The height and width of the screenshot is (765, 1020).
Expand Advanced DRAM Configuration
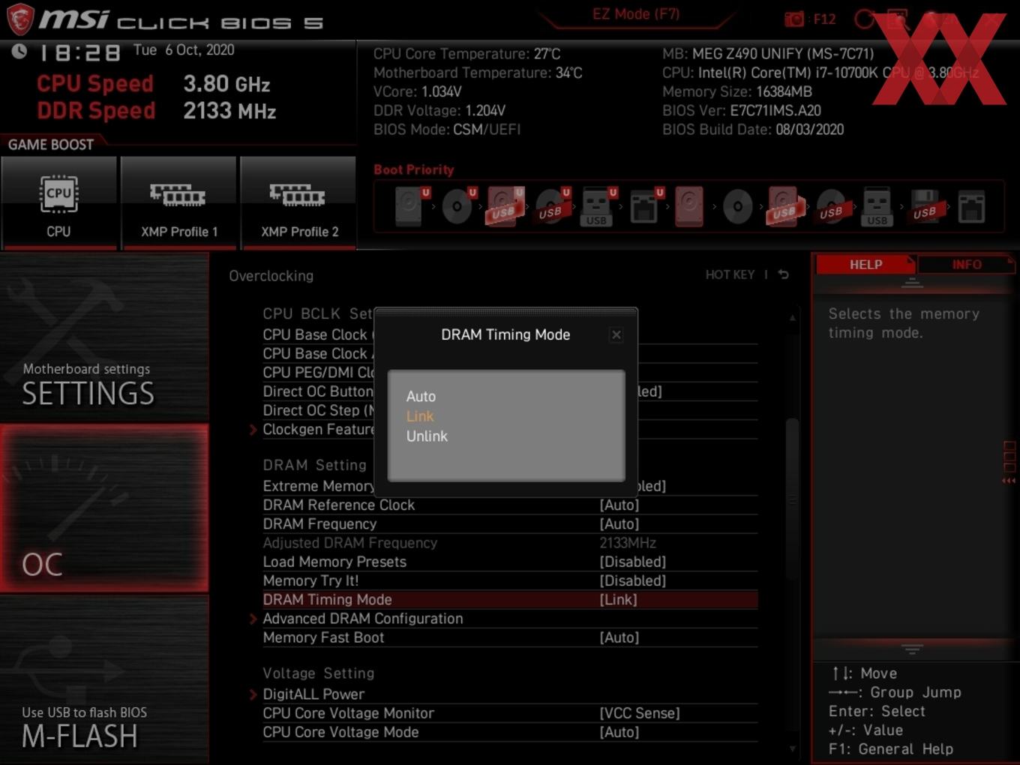(x=363, y=619)
